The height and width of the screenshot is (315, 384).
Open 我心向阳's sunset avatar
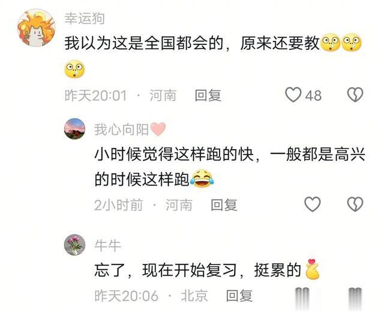74,129
